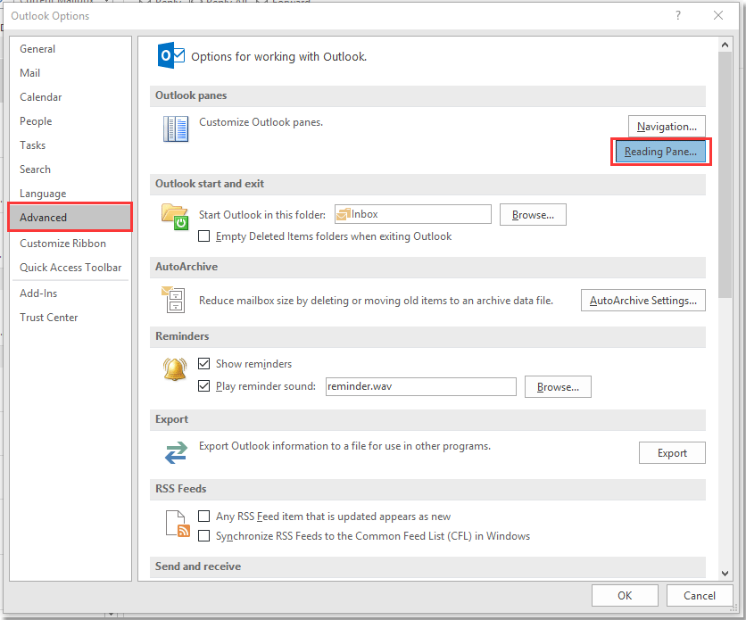
Task: Click the Inbox start folder text field
Action: [412, 214]
